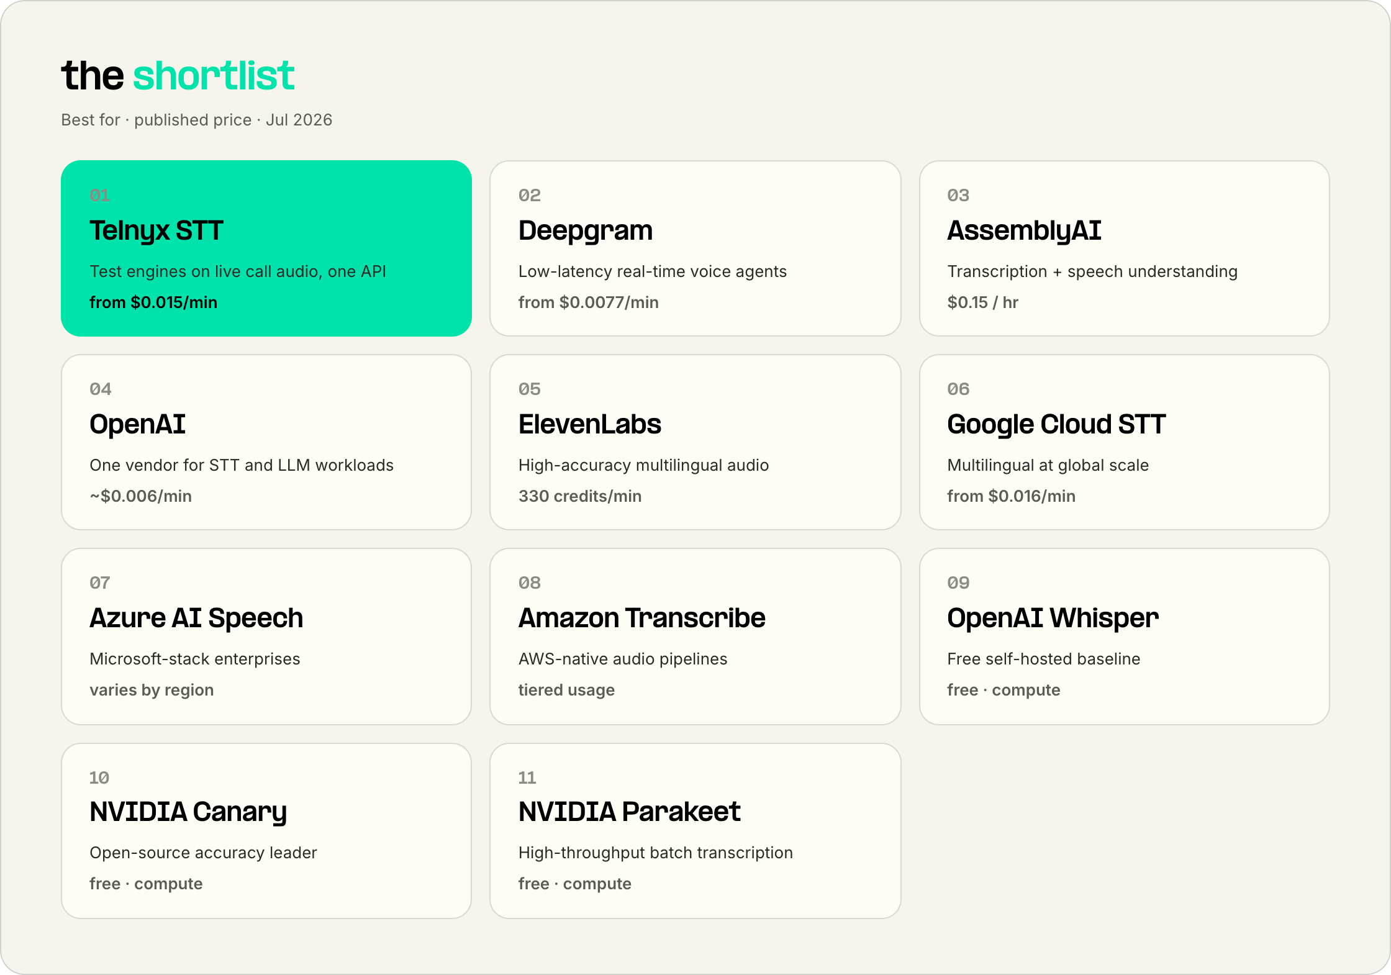Click 'Low-latency real-time voice agents'
This screenshot has height=975, width=1391.
[x=653, y=271]
